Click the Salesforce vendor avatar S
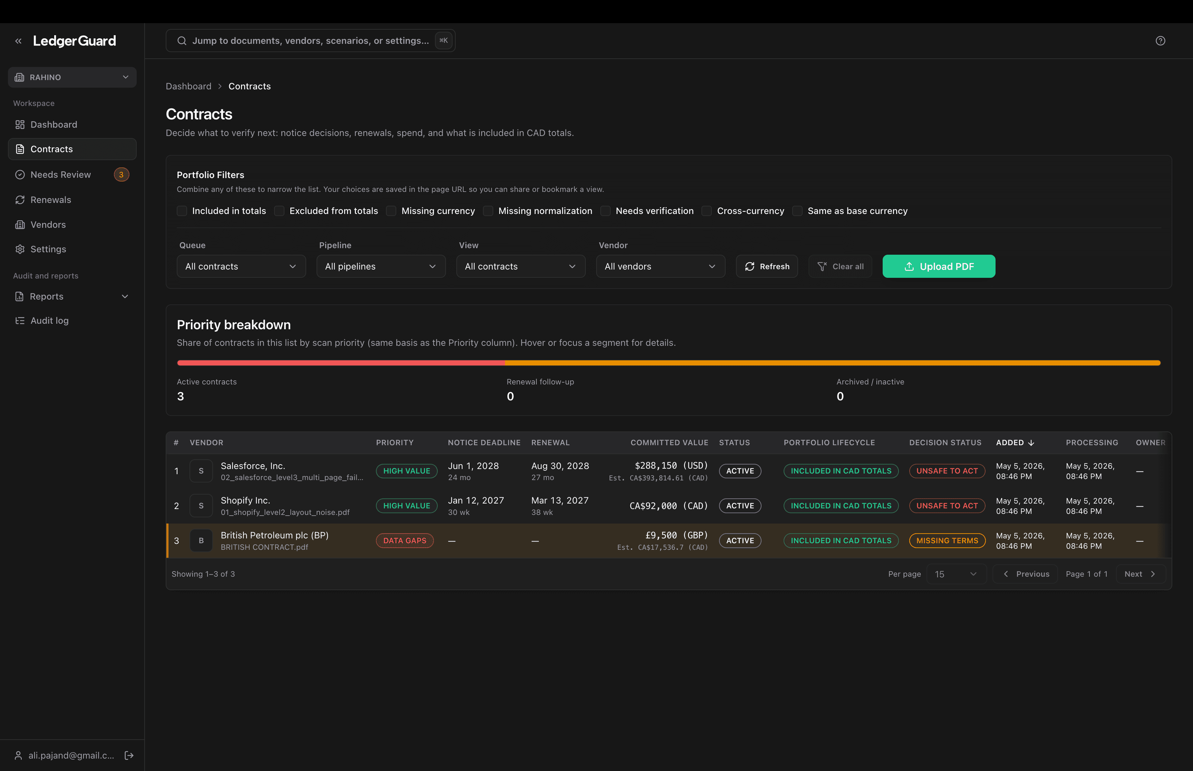Screen dimensions: 1193x771 pyautogui.click(x=201, y=471)
